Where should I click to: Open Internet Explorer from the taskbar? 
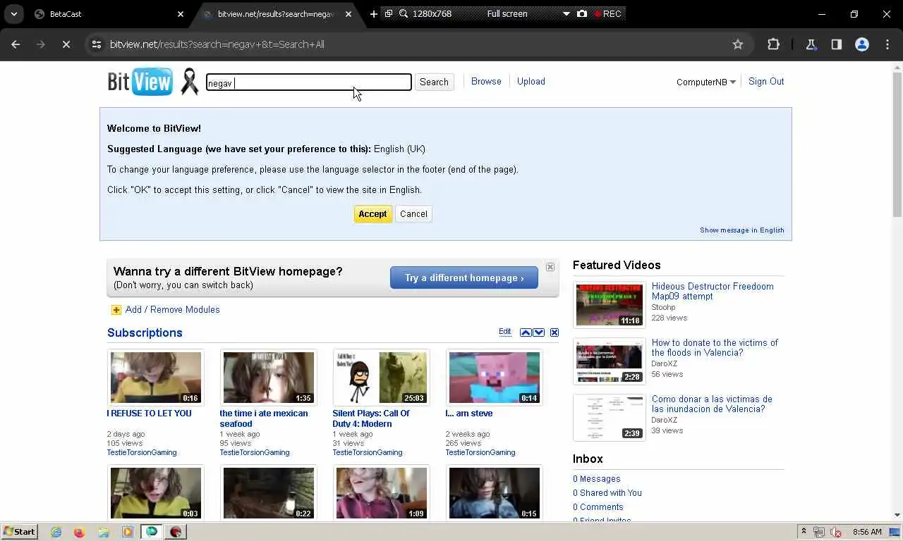tap(56, 532)
